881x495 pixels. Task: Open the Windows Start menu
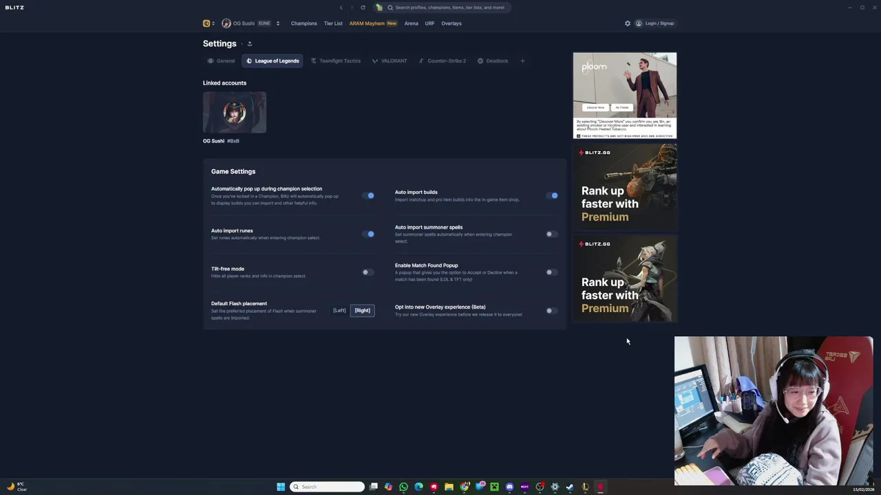point(281,487)
